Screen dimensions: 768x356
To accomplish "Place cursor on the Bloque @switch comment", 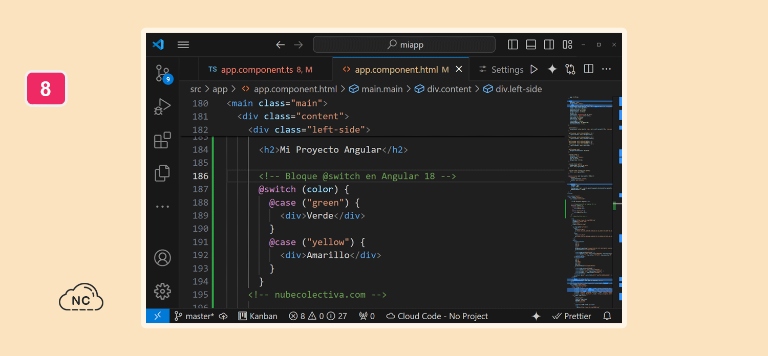I will click(x=357, y=176).
